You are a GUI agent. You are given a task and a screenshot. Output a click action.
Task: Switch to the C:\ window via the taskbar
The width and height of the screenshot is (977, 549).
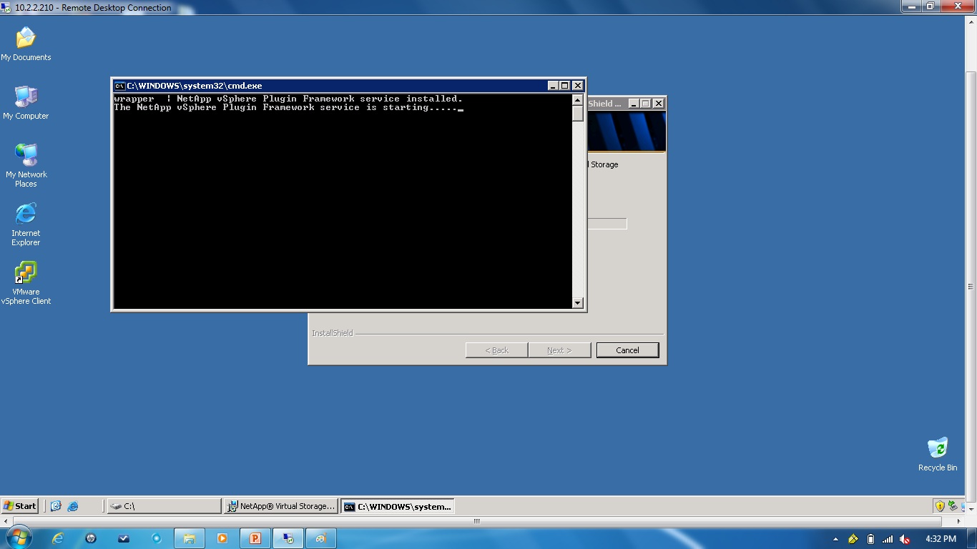click(x=165, y=506)
